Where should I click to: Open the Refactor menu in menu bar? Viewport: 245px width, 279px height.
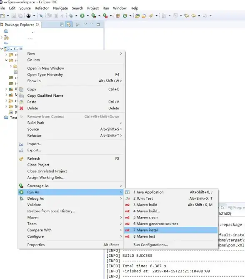[42, 8]
